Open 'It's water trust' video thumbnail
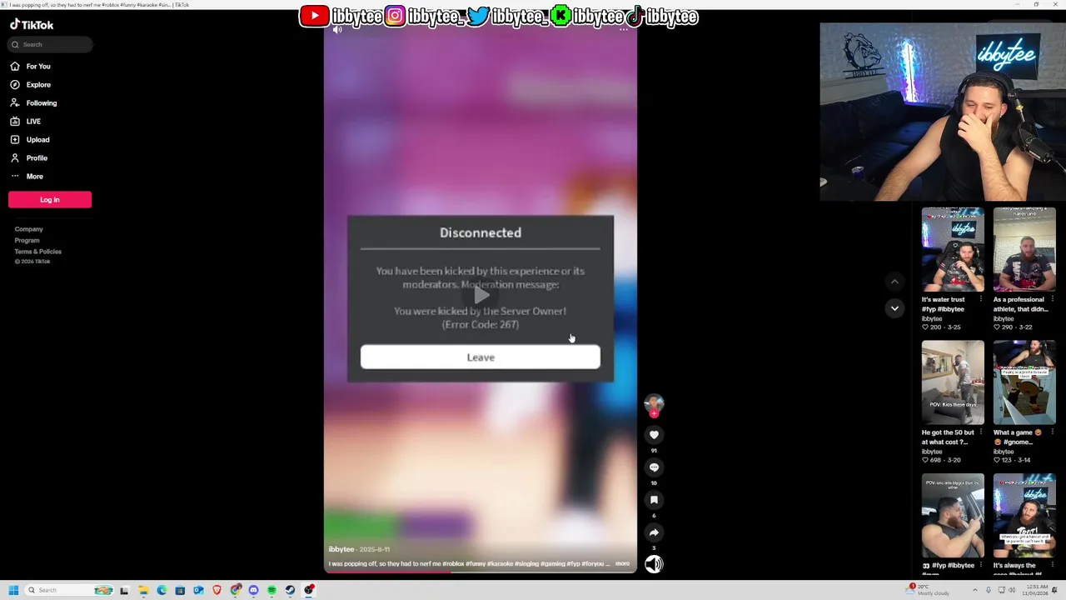The height and width of the screenshot is (600, 1066). tap(953, 249)
